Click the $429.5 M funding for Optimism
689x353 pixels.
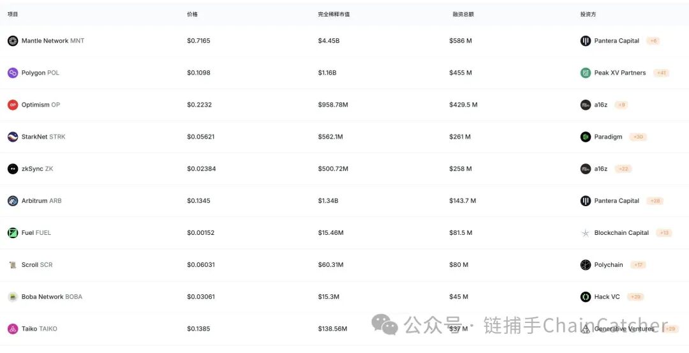[x=463, y=105]
